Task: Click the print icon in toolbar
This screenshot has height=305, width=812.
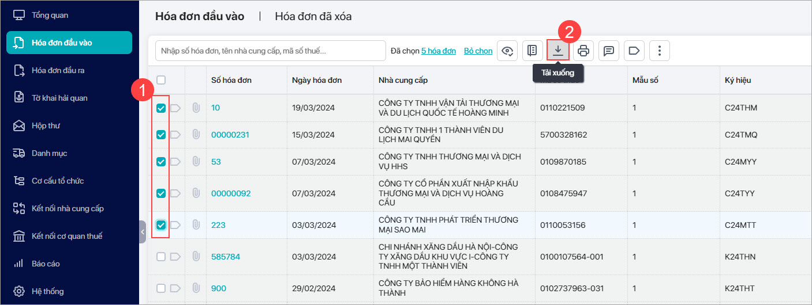Action: click(583, 51)
